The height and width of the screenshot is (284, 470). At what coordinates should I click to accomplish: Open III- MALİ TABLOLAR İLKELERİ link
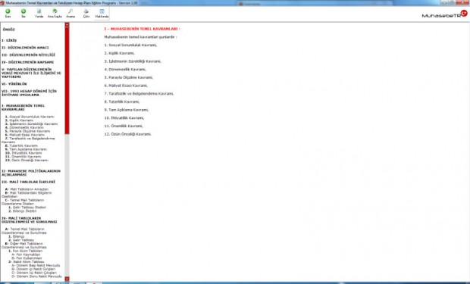click(x=29, y=182)
